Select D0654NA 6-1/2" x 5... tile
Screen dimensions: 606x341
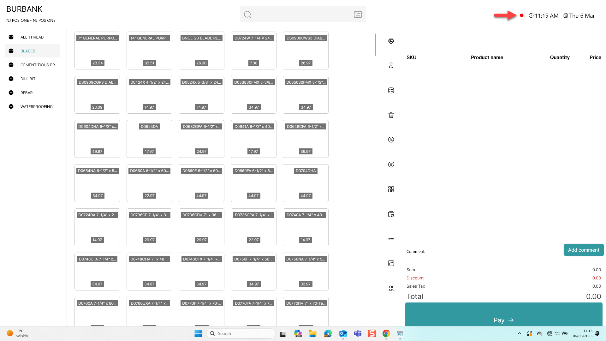[x=97, y=183]
